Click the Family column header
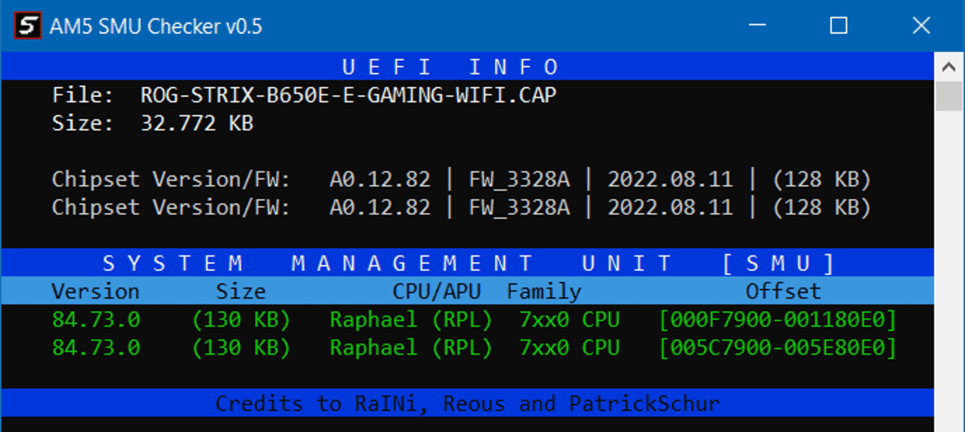This screenshot has width=965, height=432. click(x=544, y=292)
